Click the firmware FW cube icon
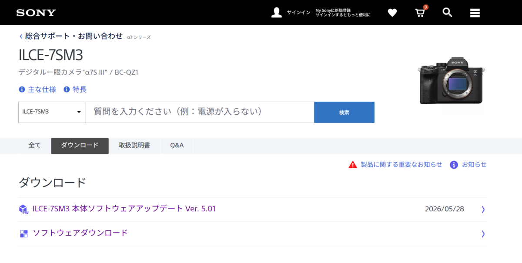This screenshot has height=263, width=522. tap(23, 210)
